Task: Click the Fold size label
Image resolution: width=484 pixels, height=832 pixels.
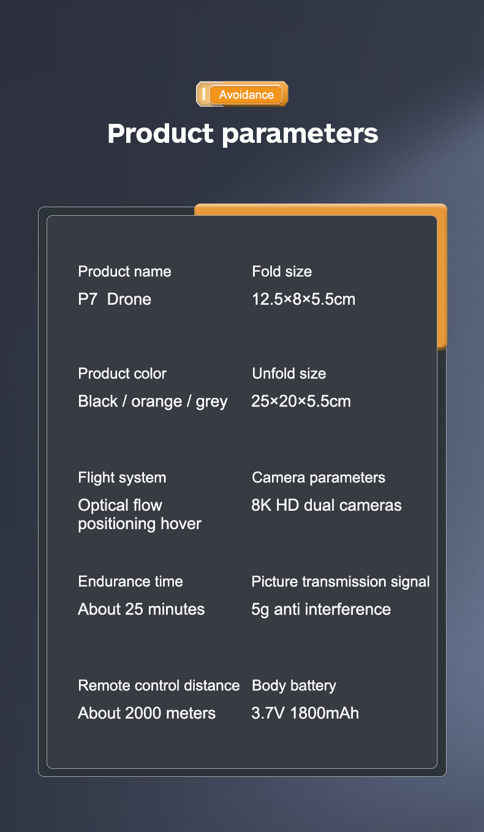Action: pos(282,272)
